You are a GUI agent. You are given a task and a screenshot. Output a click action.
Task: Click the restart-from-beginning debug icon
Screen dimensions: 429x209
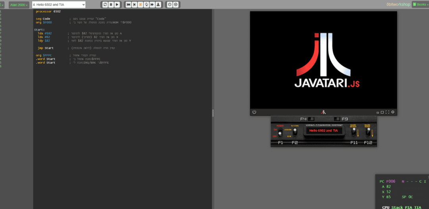pyautogui.click(x=129, y=5)
